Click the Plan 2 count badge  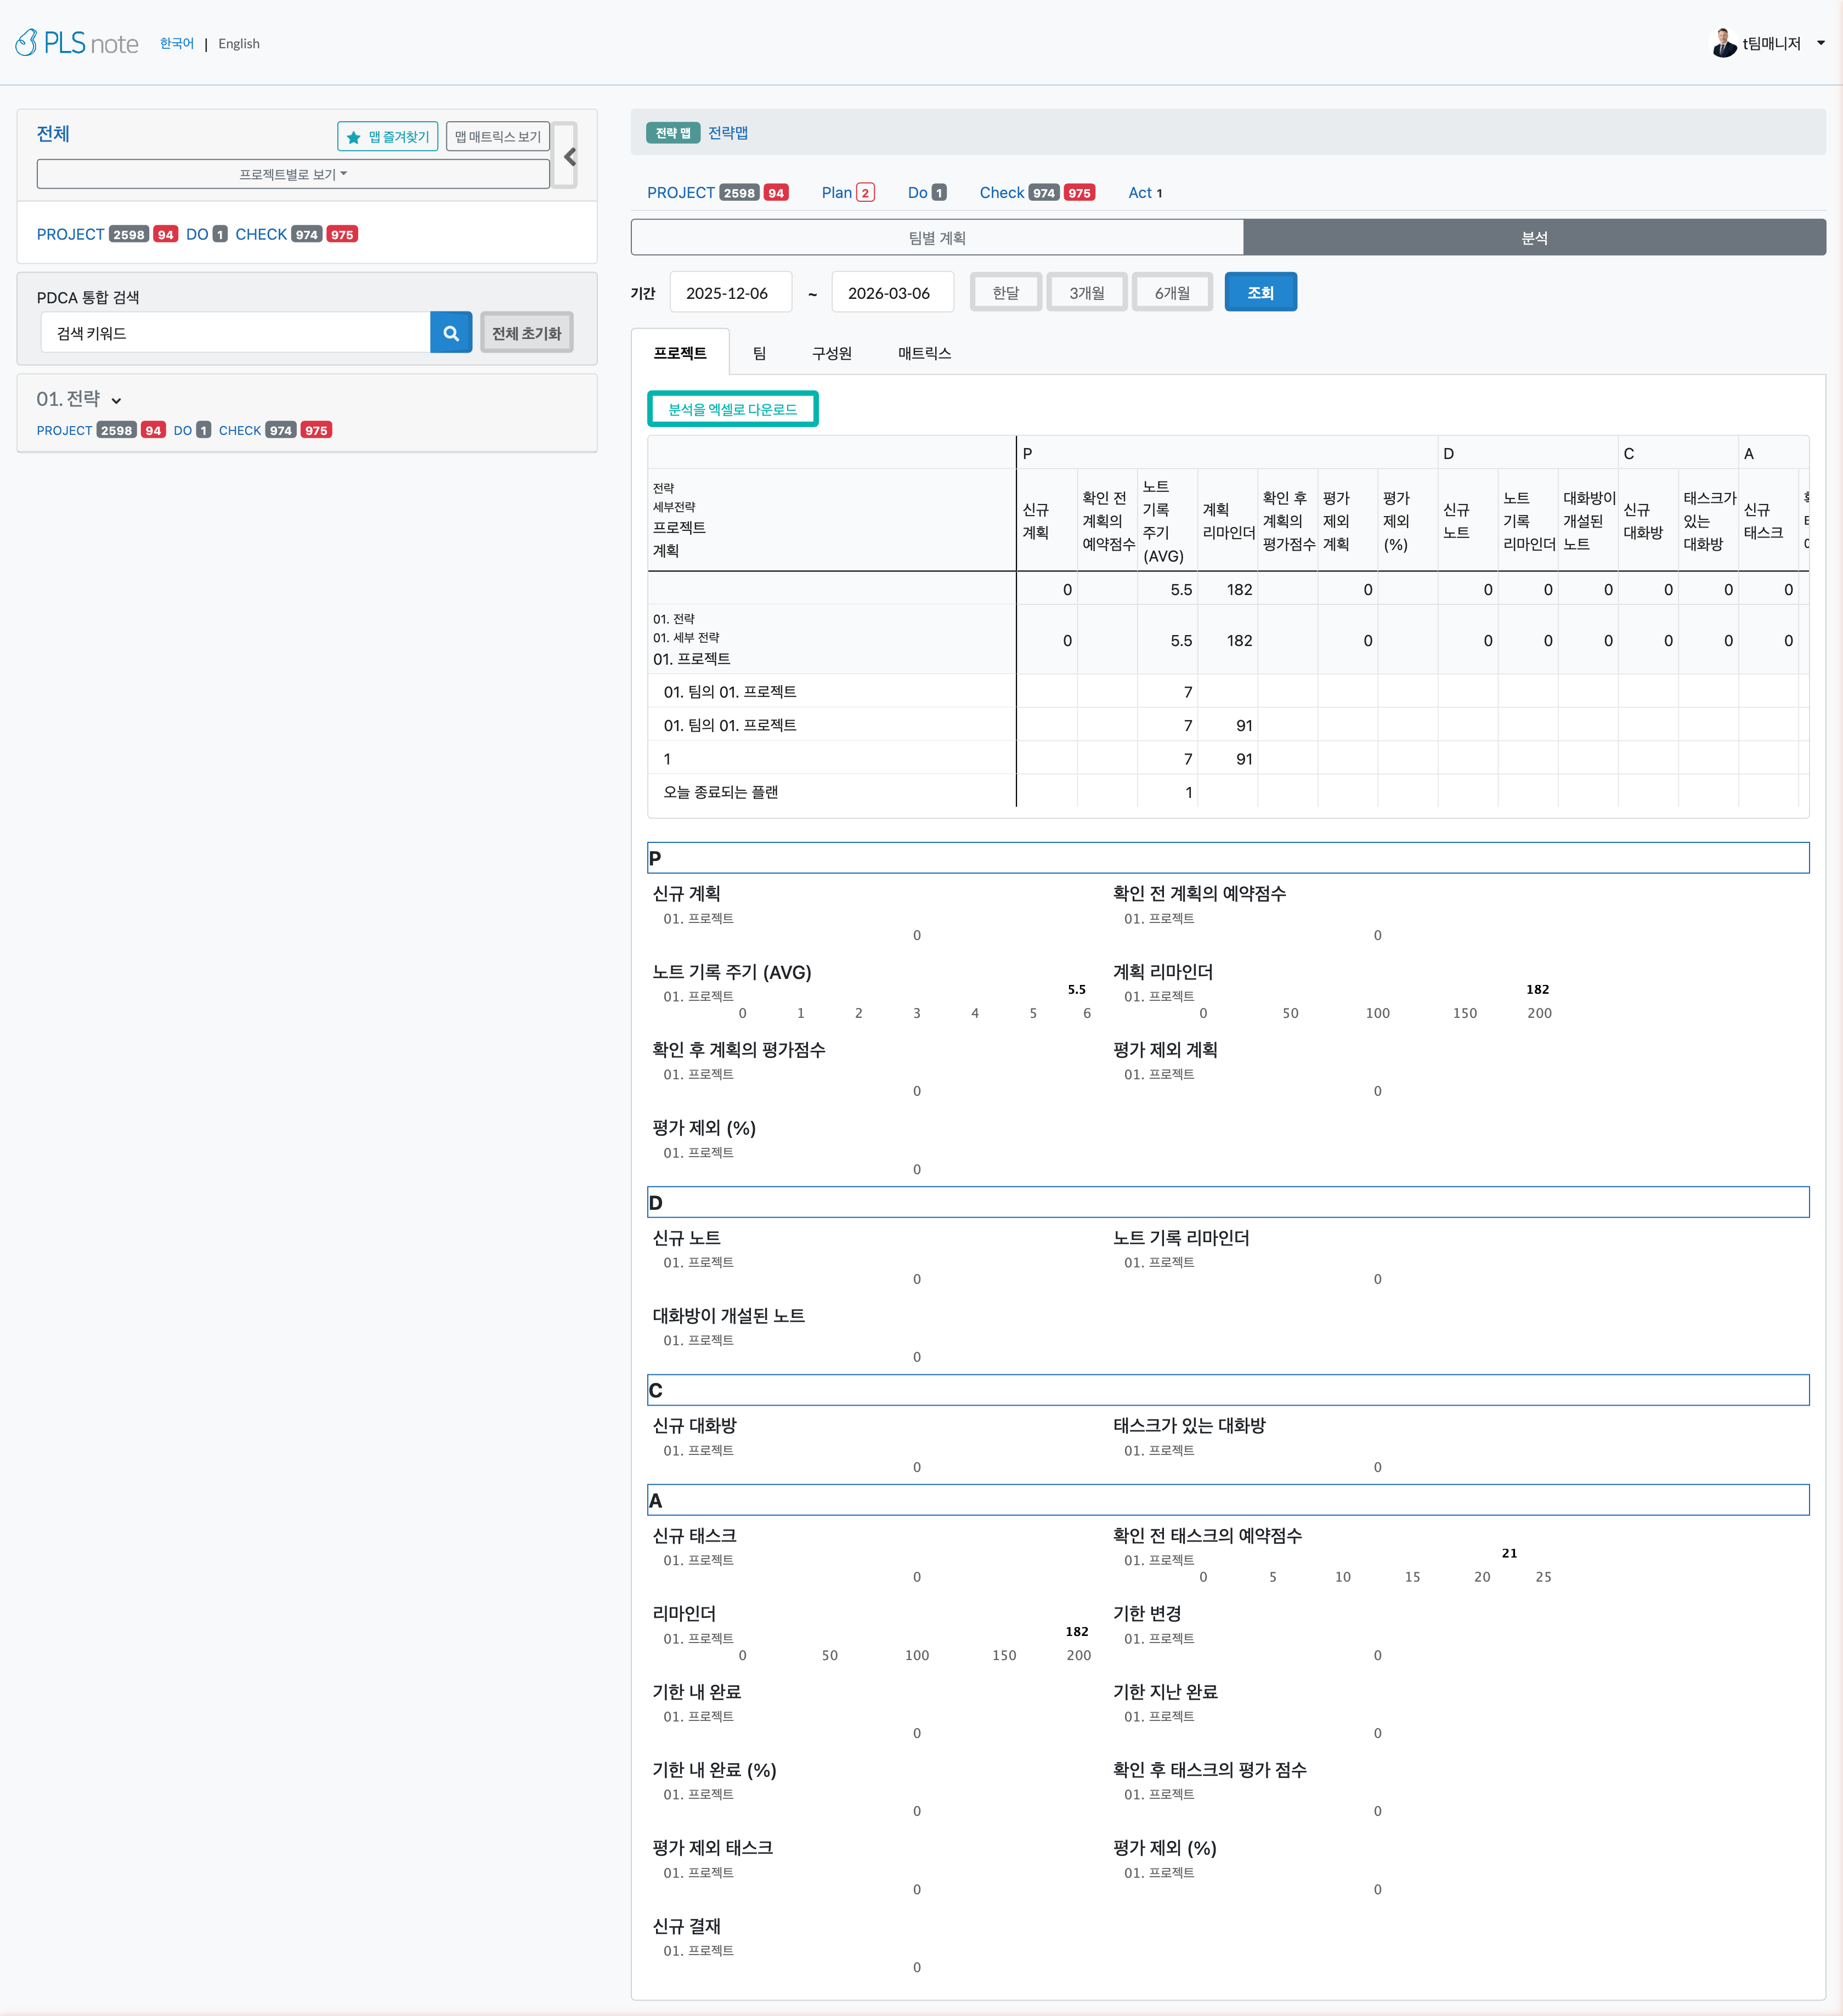click(865, 193)
